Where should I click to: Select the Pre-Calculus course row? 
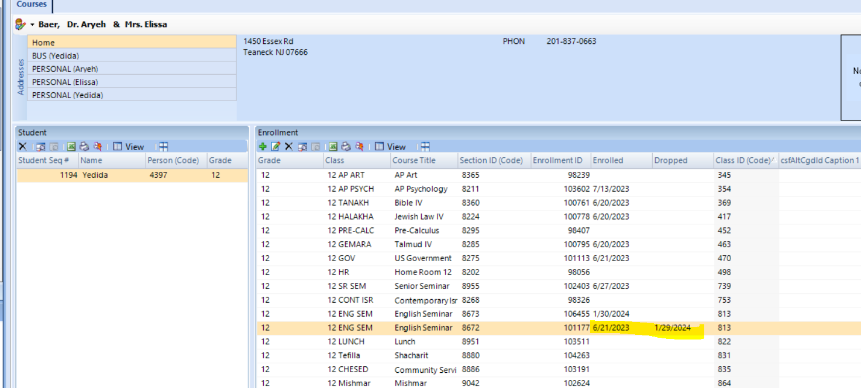pyautogui.click(x=559, y=230)
